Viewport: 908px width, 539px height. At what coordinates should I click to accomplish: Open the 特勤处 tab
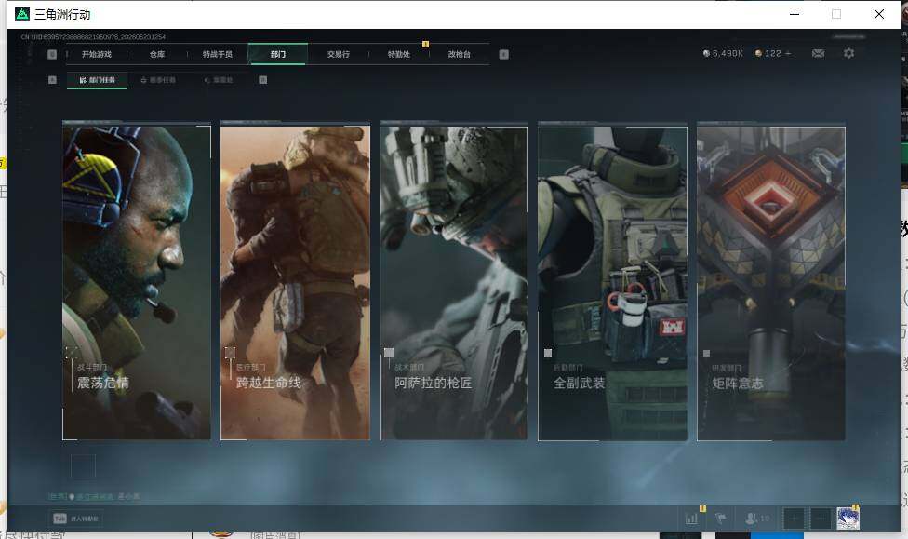(399, 54)
